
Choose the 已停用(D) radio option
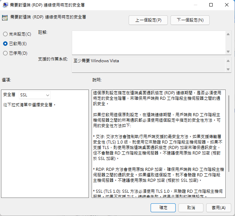[5, 53]
